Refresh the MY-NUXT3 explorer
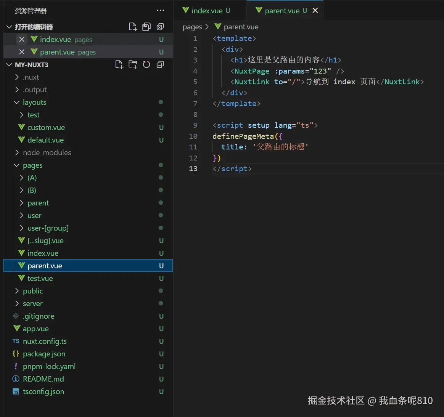Image resolution: width=444 pixels, height=417 pixels. [x=146, y=64]
